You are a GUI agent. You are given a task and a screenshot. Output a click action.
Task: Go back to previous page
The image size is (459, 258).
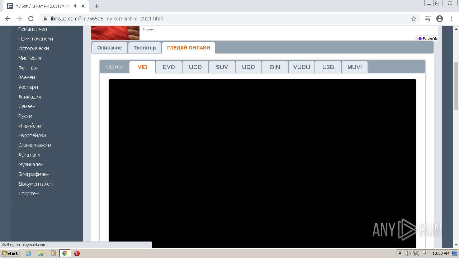pyautogui.click(x=8, y=19)
